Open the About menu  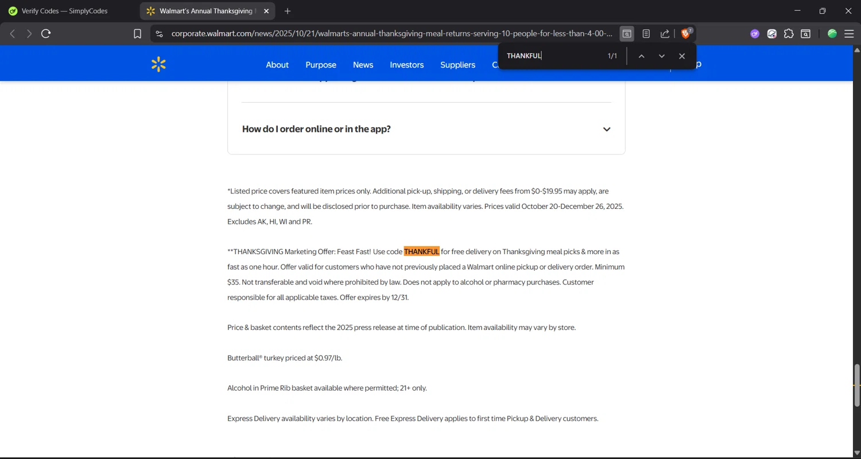pyautogui.click(x=277, y=65)
